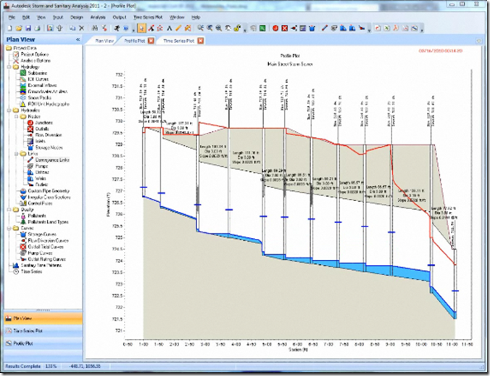This screenshot has width=490, height=376.
Task: Close the Profile Plot tab
Action: click(x=151, y=41)
